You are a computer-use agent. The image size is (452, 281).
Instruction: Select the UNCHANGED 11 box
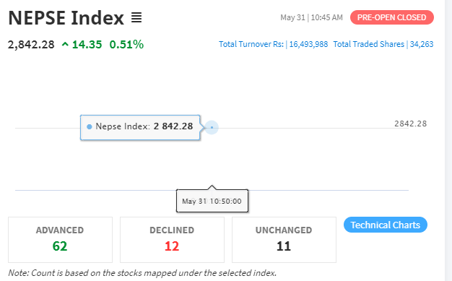[x=284, y=240]
